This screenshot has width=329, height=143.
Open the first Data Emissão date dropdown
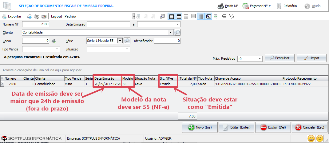127,24
